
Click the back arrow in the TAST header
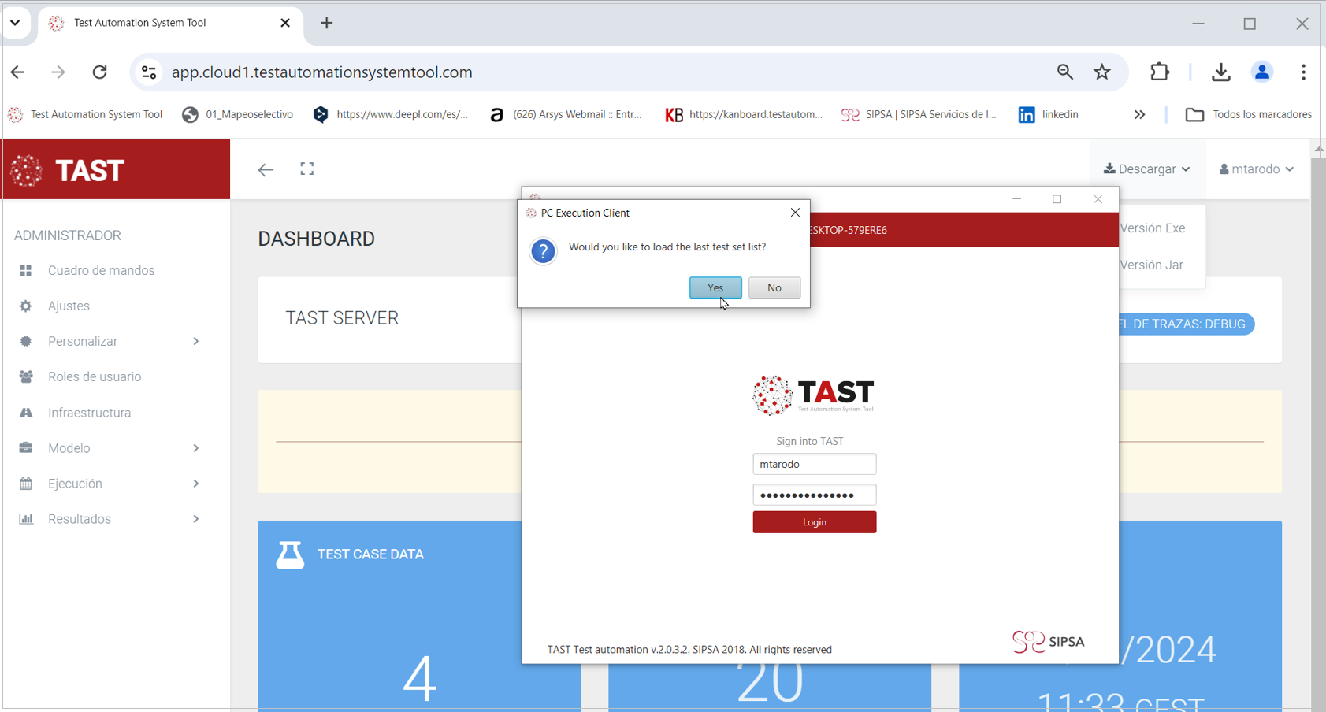266,169
